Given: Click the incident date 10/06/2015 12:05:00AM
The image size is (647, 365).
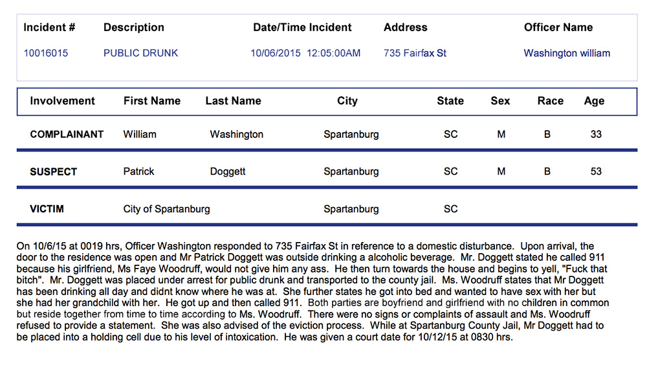Looking at the screenshot, I should click(305, 53).
